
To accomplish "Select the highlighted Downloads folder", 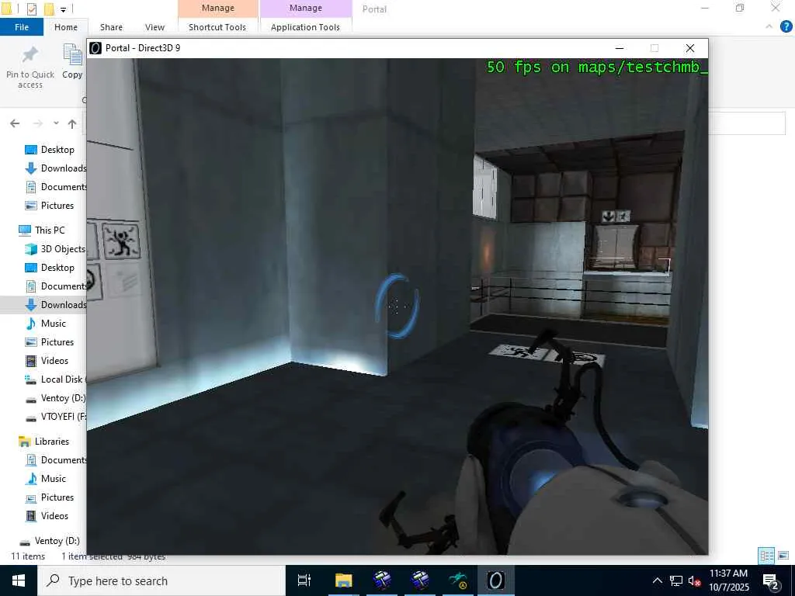I will click(43, 304).
